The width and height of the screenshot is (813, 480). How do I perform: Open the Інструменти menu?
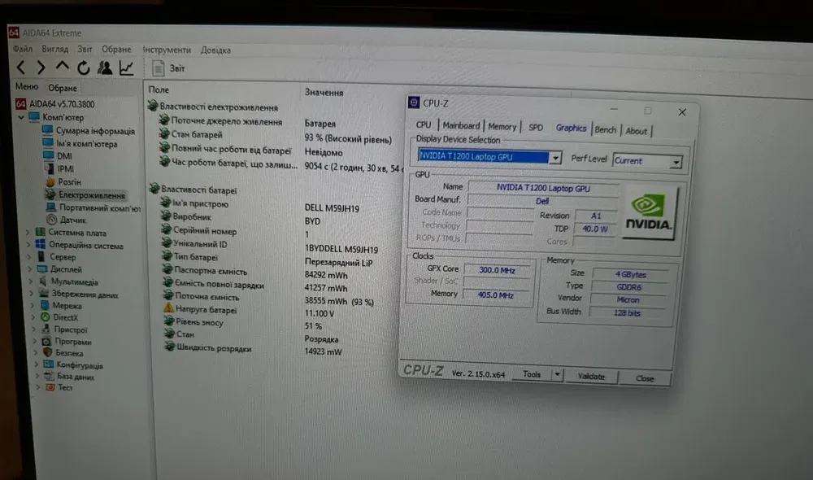point(167,50)
